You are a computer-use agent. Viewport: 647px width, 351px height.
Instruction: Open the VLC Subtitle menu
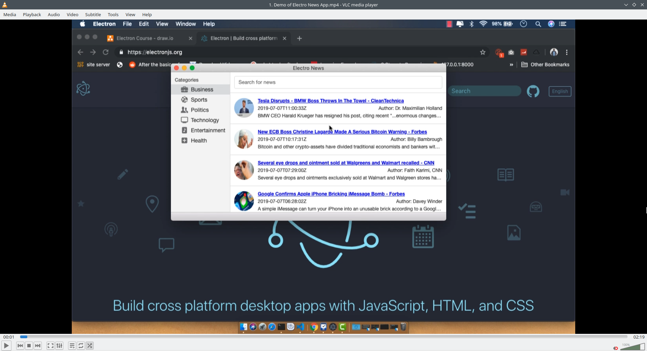pos(93,14)
